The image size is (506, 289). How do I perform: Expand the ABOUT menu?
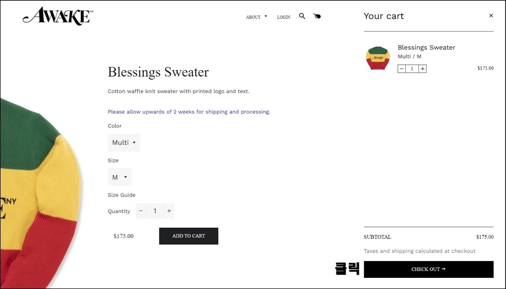[257, 17]
